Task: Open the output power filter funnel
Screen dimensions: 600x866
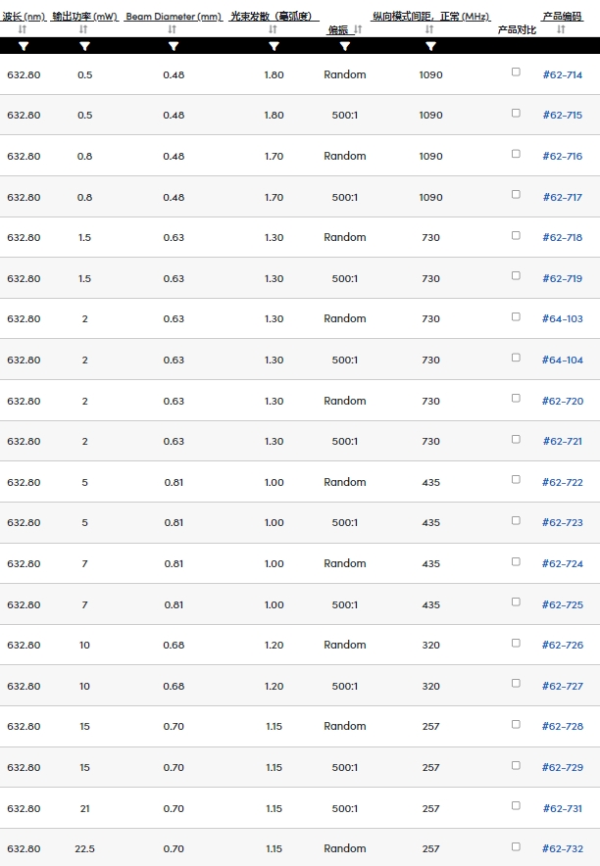Action: pyautogui.click(x=84, y=46)
